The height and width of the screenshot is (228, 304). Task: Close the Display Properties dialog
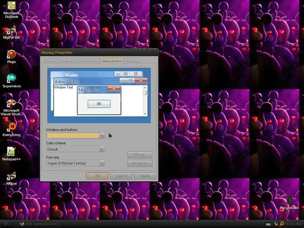153,50
